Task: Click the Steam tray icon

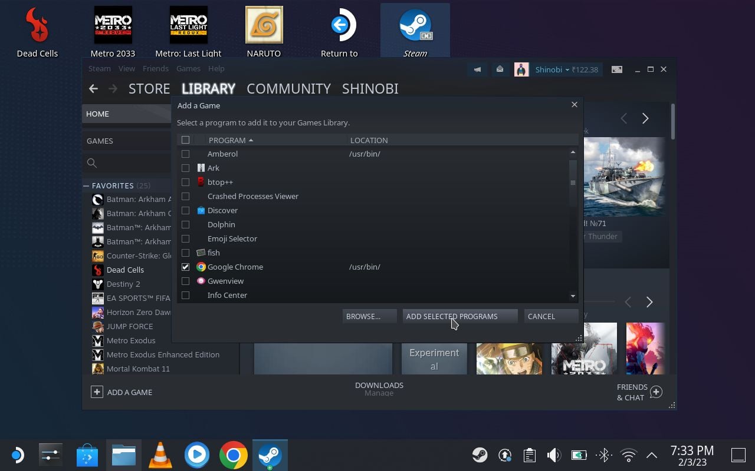Action: coord(479,455)
